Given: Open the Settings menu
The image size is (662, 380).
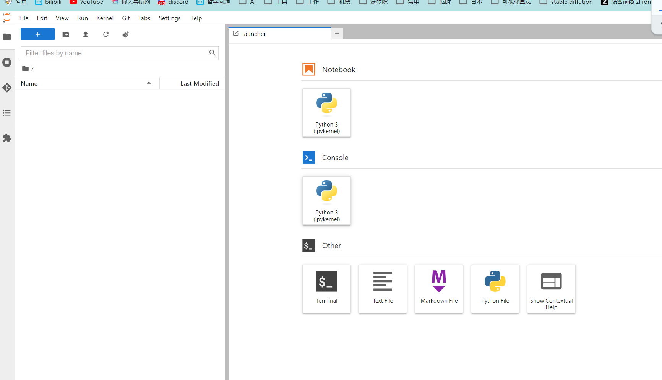Looking at the screenshot, I should point(170,18).
